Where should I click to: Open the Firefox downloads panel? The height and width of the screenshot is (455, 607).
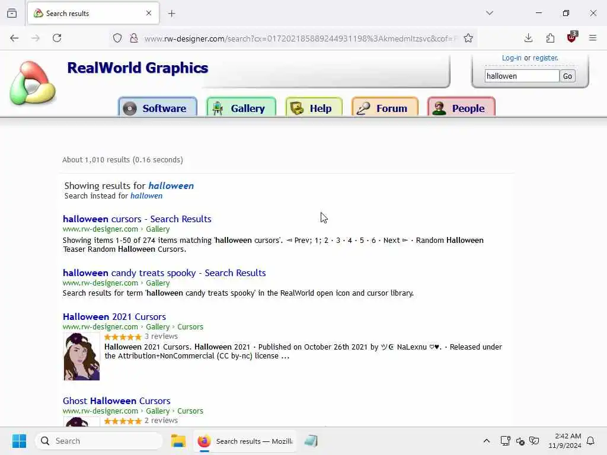528,38
